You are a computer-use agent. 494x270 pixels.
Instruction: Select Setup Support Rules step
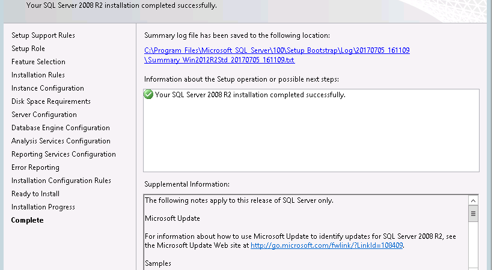click(x=43, y=35)
